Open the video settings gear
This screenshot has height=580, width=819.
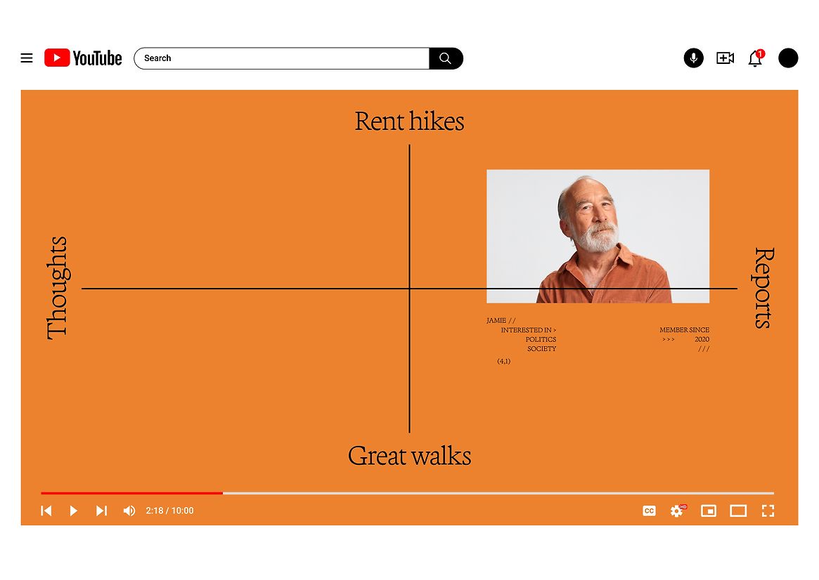pyautogui.click(x=677, y=510)
